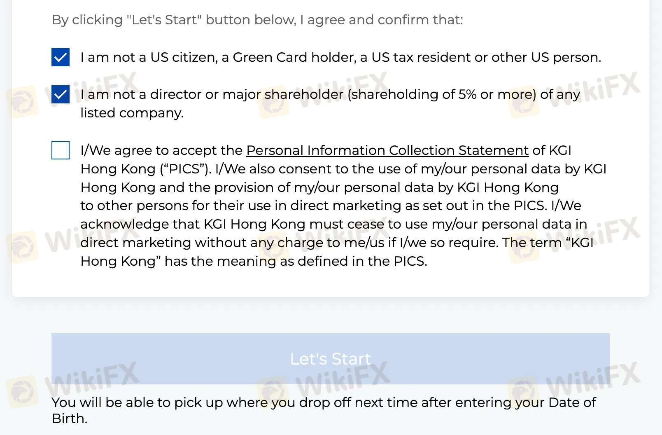662x435 pixels.
Task: Click the 'By clicking Let's Start' heading text
Action: [257, 20]
